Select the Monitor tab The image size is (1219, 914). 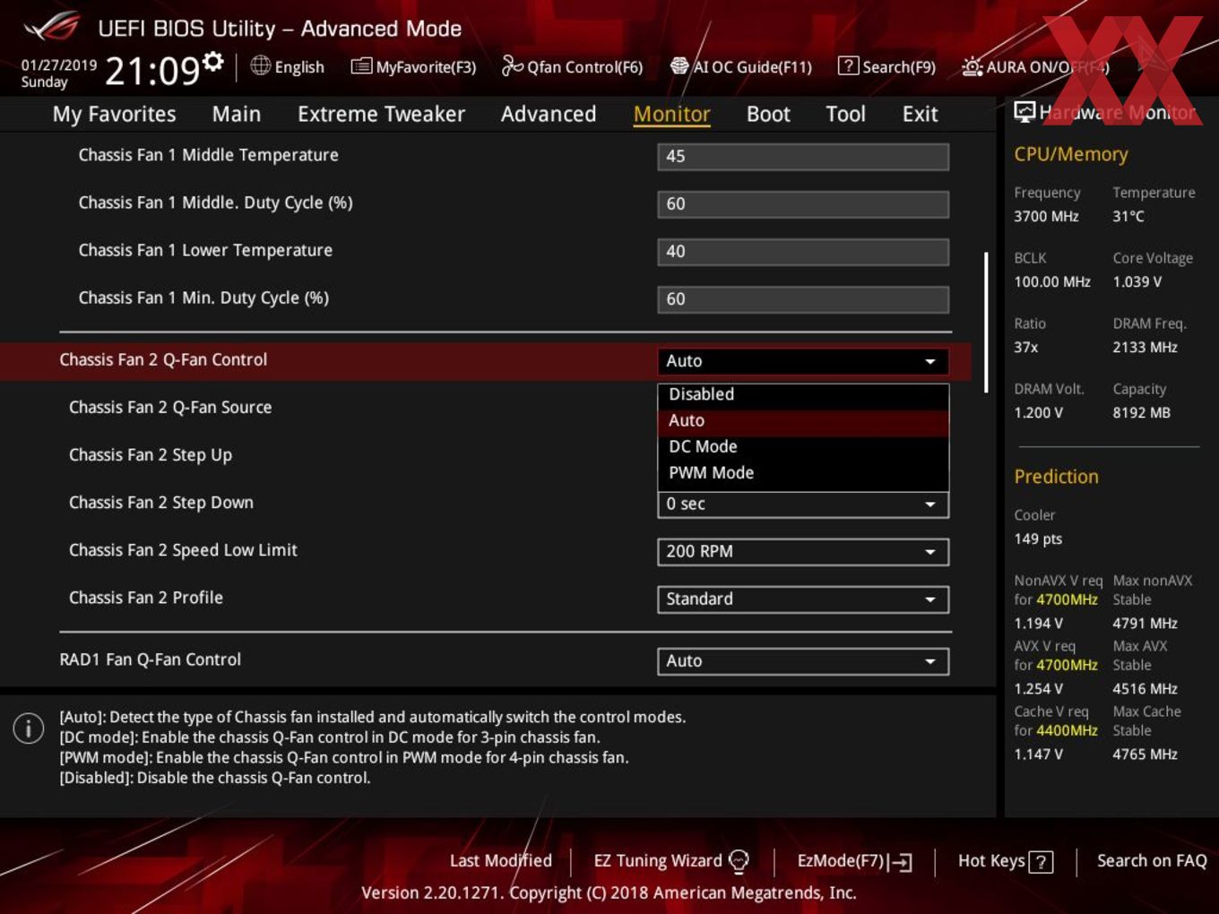coord(671,114)
